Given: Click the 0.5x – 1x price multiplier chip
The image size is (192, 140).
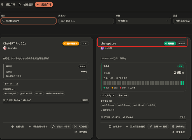Looking at the screenshot, I should click(11, 84).
